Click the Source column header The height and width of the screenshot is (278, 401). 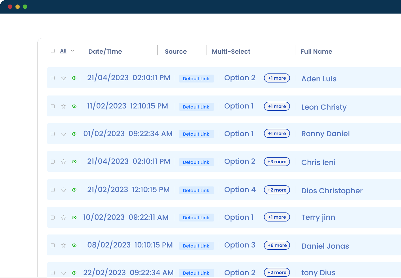click(176, 51)
